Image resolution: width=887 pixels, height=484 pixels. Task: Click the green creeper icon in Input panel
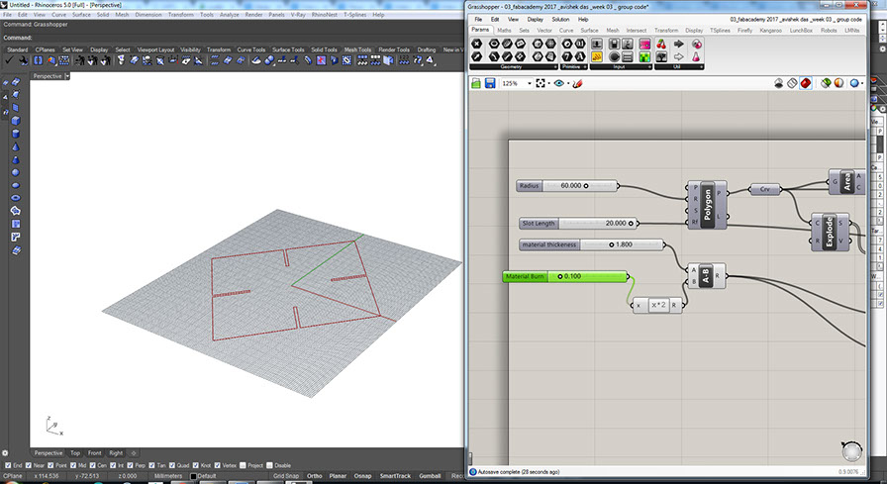point(644,56)
